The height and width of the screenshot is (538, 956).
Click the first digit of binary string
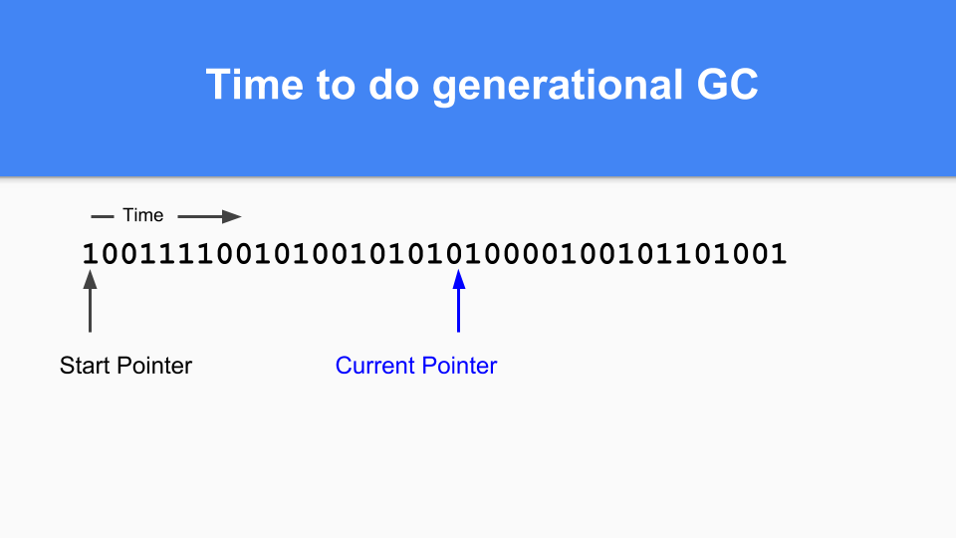click(x=90, y=254)
